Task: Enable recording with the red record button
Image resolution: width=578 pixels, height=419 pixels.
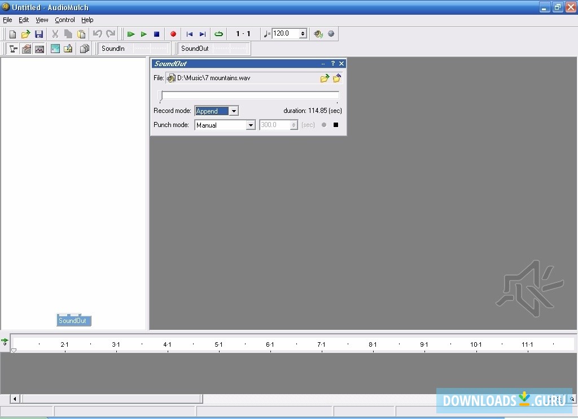Action: pyautogui.click(x=173, y=34)
